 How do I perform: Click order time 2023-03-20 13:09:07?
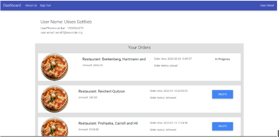[173, 59]
